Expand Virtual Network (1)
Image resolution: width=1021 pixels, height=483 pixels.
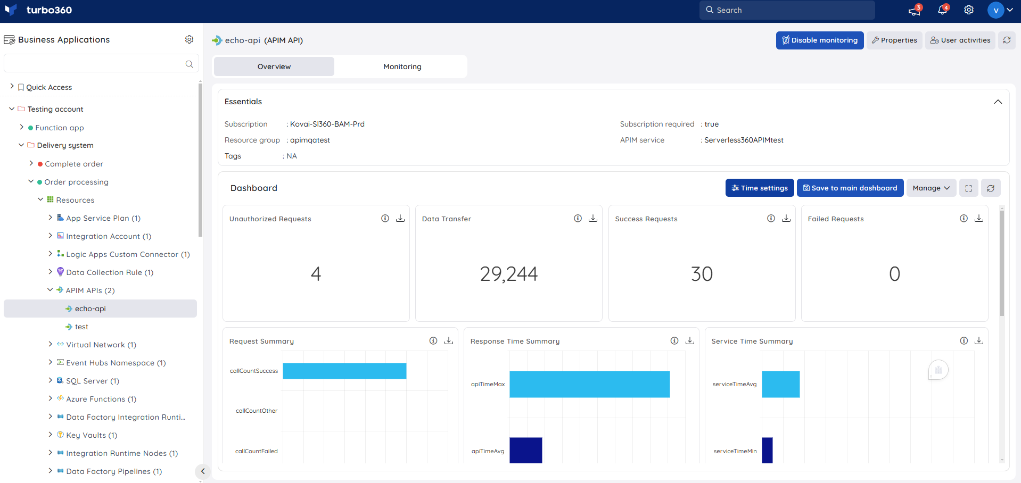tap(50, 344)
